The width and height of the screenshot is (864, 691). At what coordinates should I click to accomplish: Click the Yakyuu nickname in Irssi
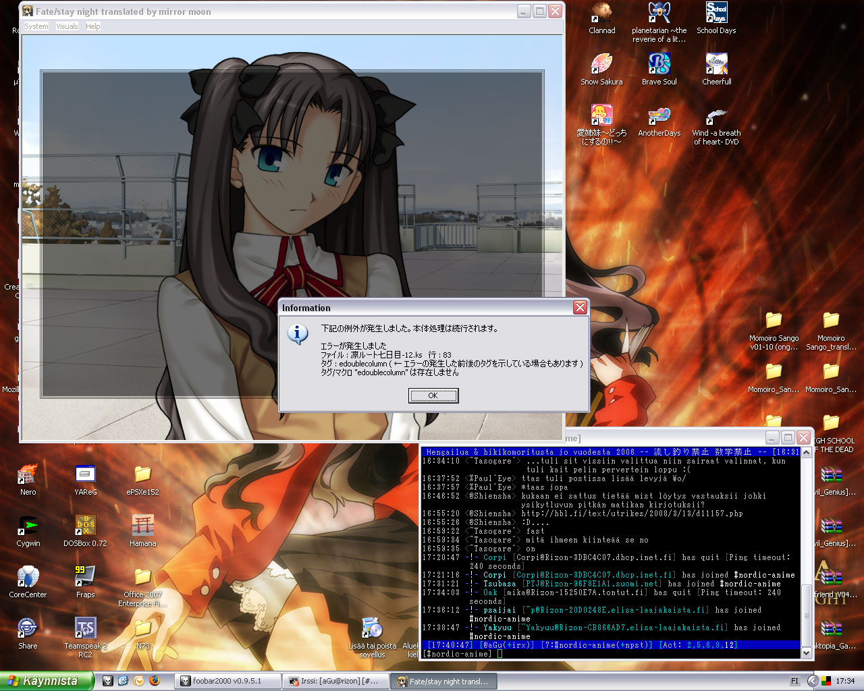pos(497,628)
